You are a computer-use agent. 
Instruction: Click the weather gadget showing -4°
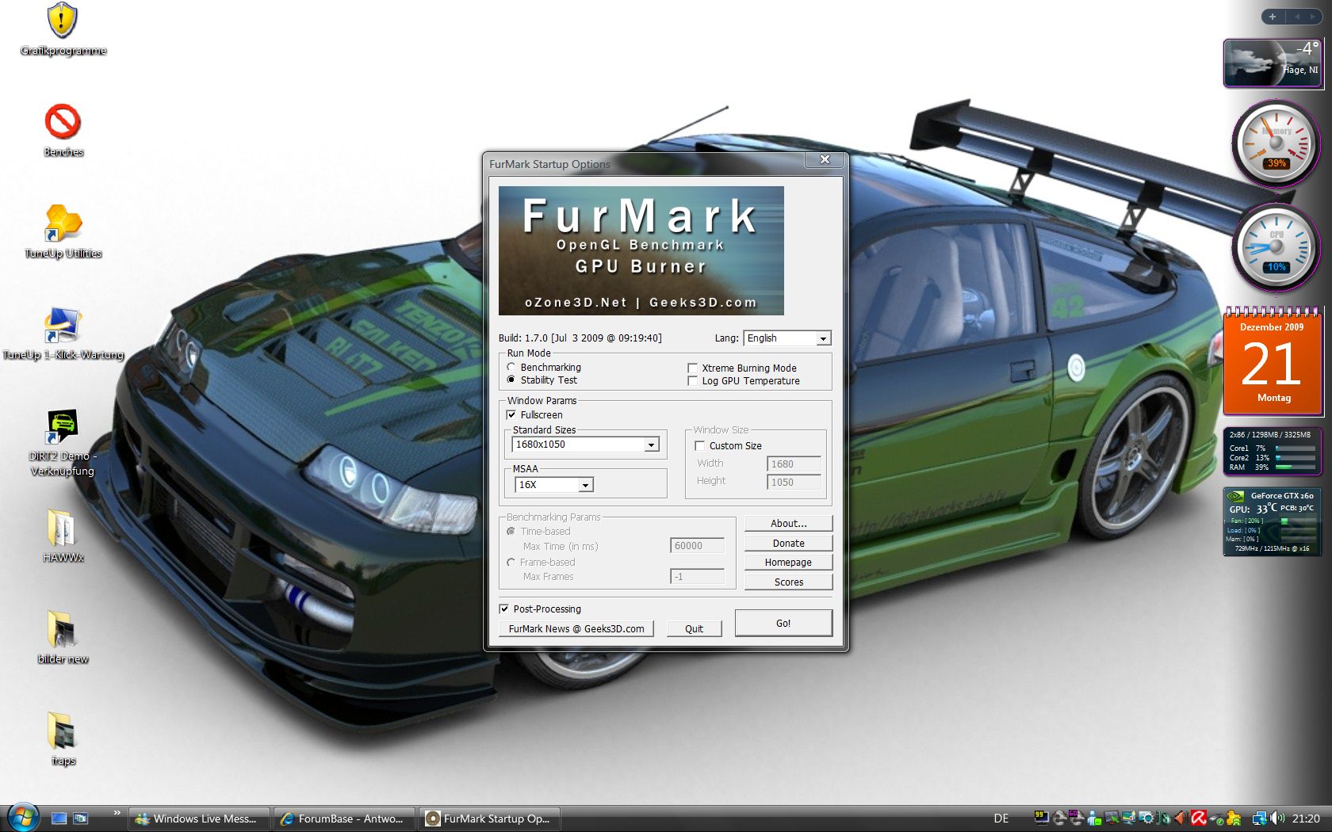click(1272, 63)
